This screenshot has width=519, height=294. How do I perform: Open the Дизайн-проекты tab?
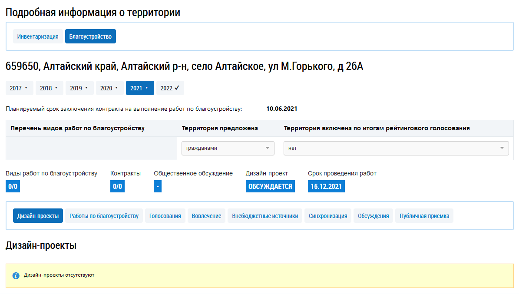(38, 216)
